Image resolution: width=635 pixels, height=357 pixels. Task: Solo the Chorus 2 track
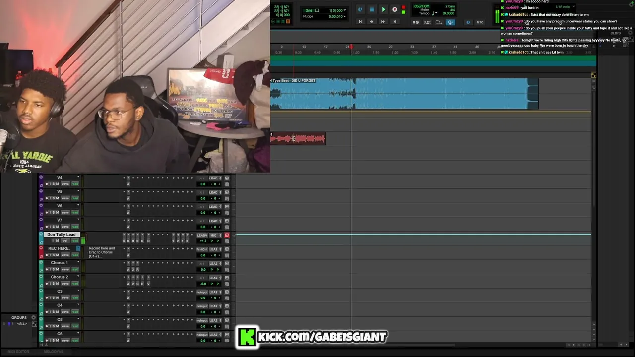point(54,284)
